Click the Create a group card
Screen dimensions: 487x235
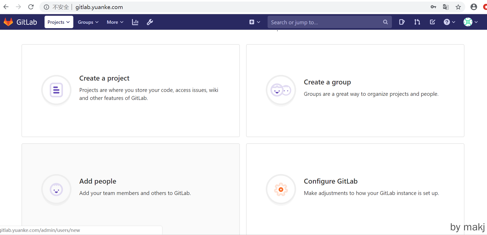click(x=355, y=90)
